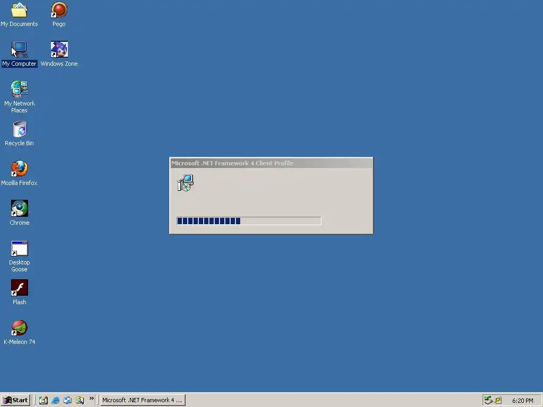Viewport: 543px width, 407px height.
Task: Launch Internet Explorer from quick launch
Action: point(55,400)
